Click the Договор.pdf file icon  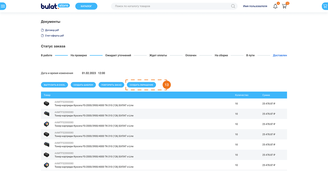42,30
